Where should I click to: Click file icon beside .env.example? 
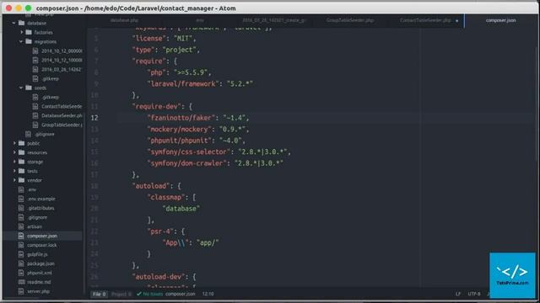(x=21, y=199)
